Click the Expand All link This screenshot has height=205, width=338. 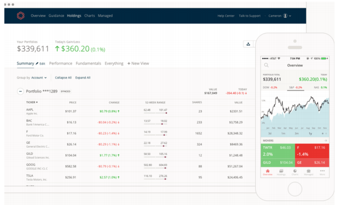click(x=83, y=78)
